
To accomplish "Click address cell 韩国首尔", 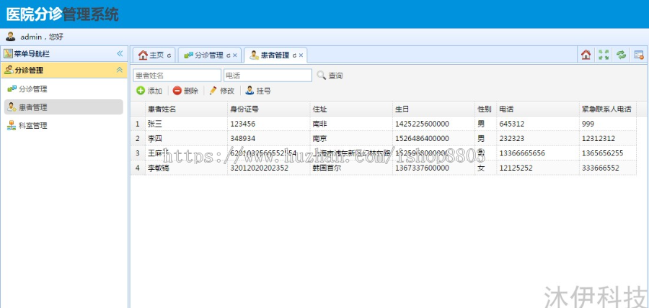I will [x=351, y=168].
